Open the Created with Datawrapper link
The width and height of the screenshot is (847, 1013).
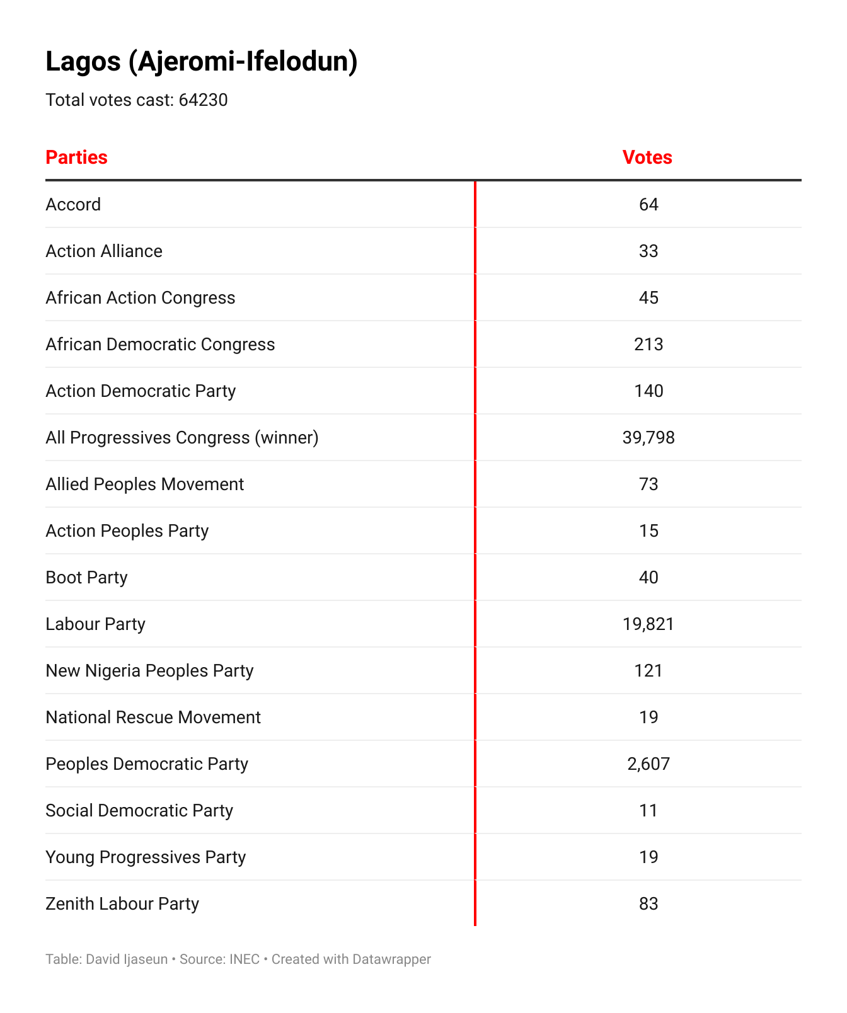tap(351, 959)
